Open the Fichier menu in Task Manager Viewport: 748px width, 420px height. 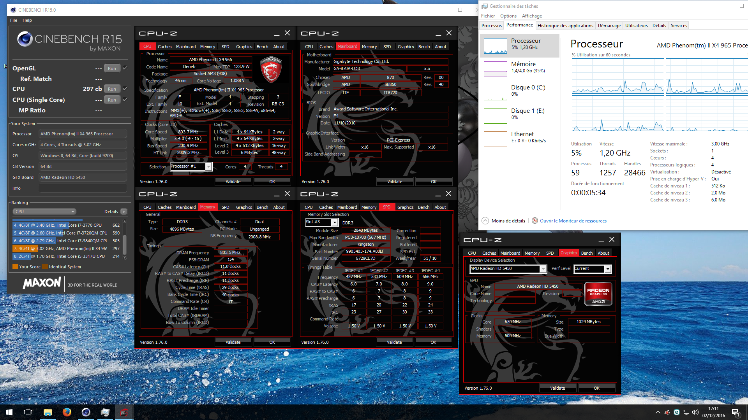pos(488,16)
